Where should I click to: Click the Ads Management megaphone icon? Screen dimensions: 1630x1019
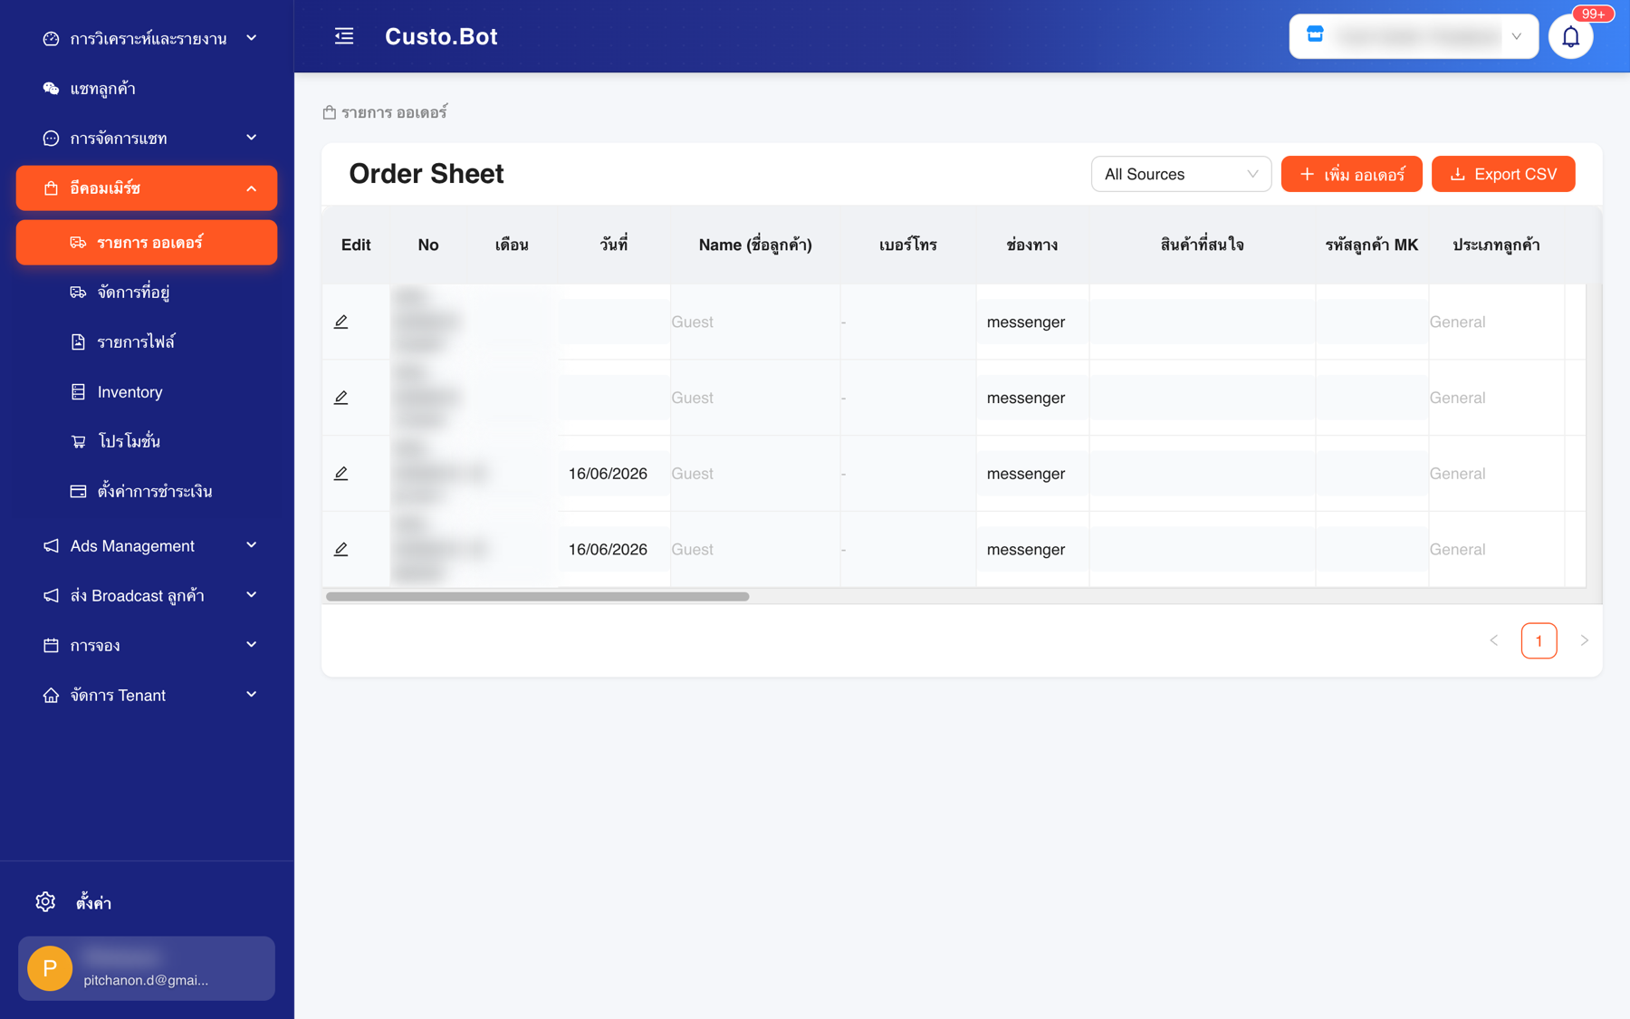pos(51,546)
